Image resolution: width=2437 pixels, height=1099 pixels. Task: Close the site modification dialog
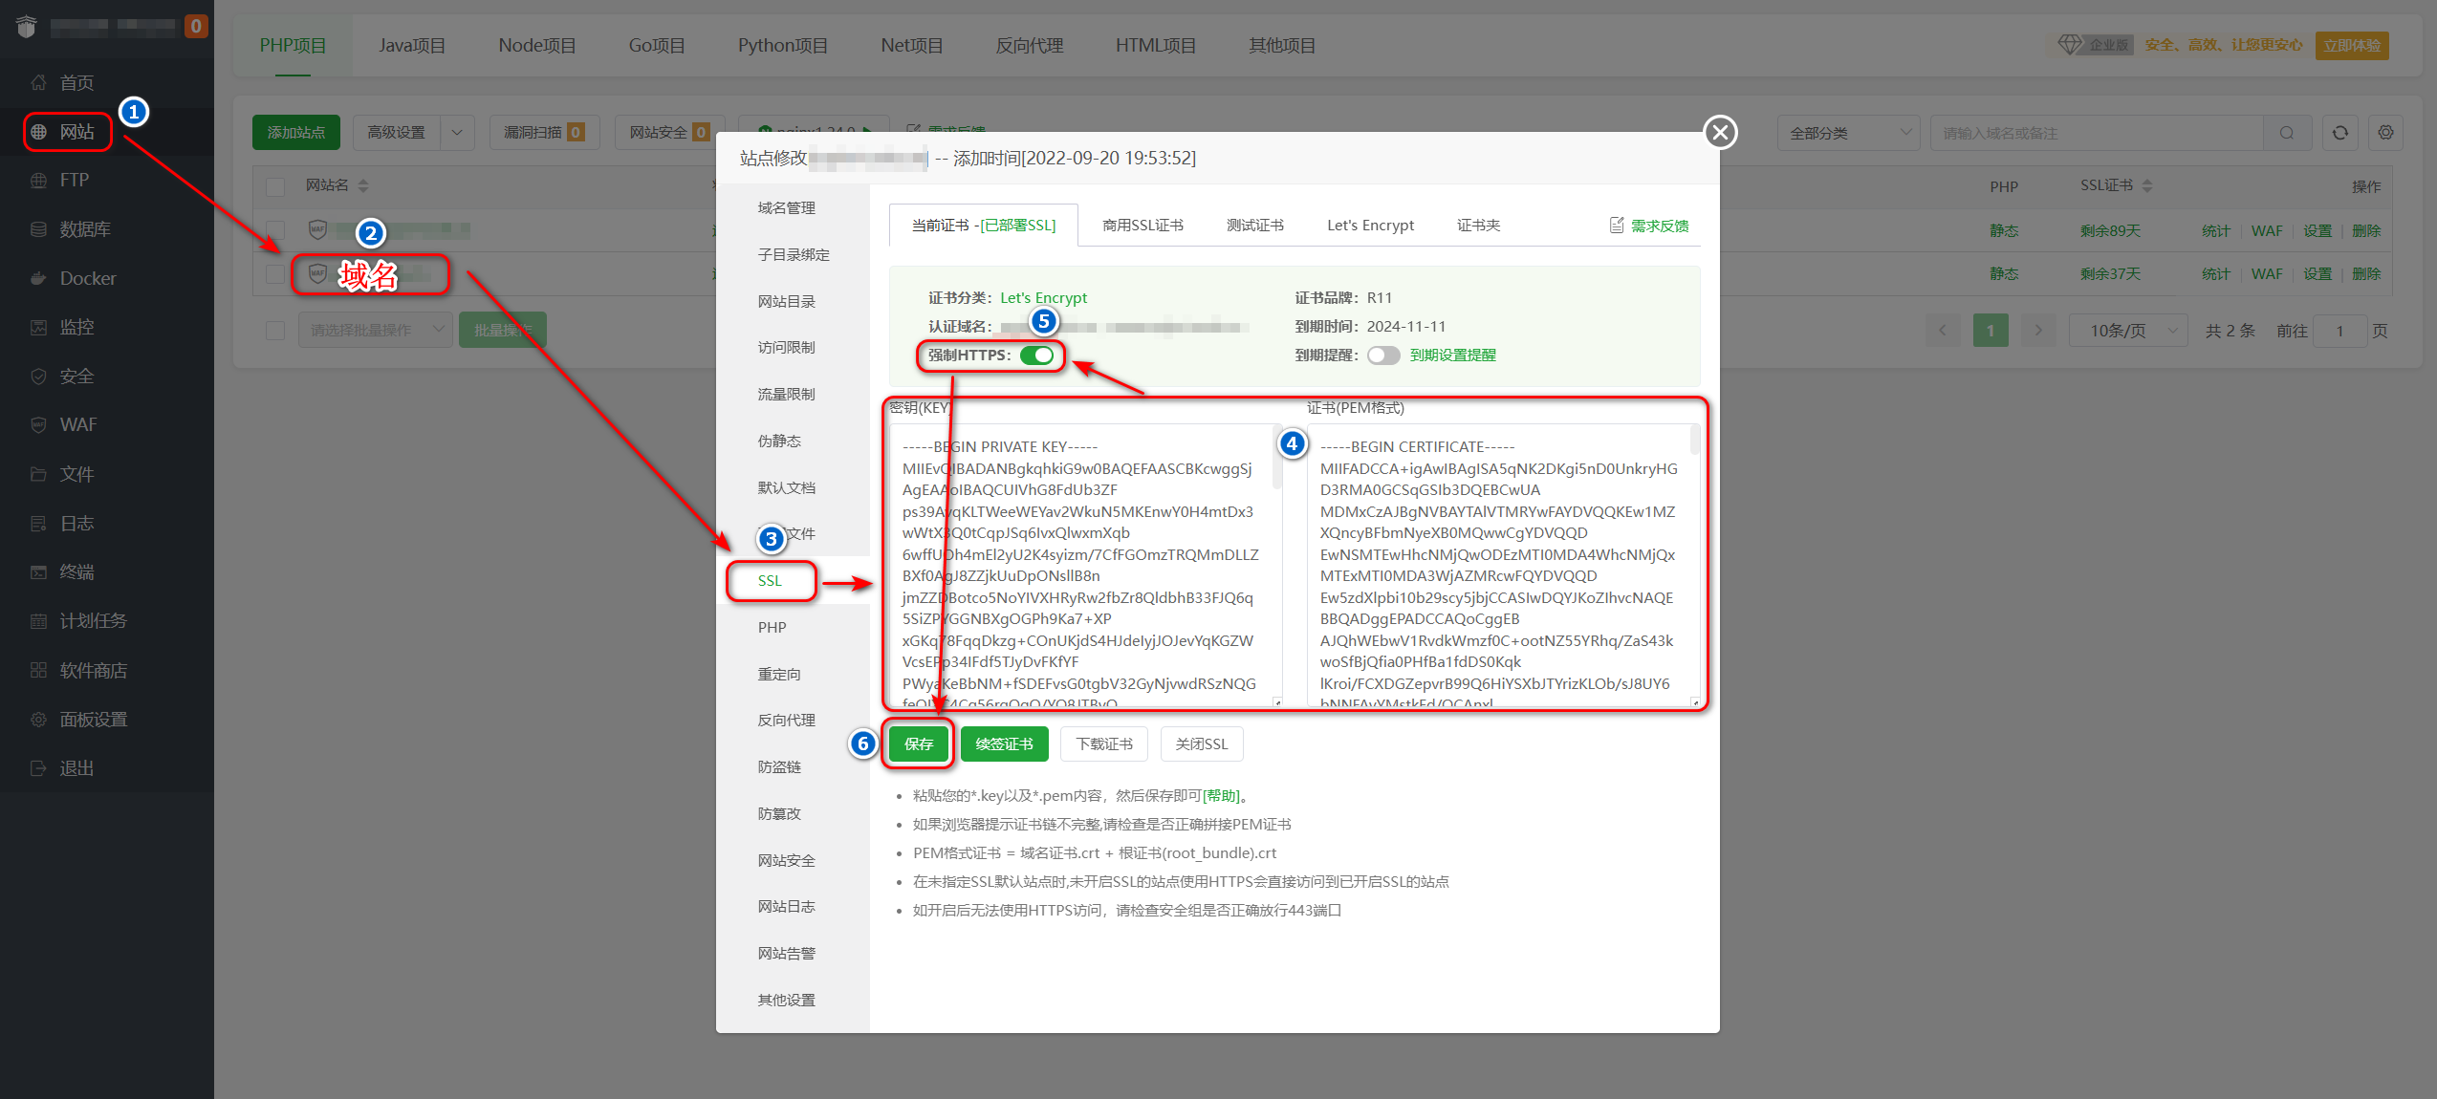tap(1720, 132)
